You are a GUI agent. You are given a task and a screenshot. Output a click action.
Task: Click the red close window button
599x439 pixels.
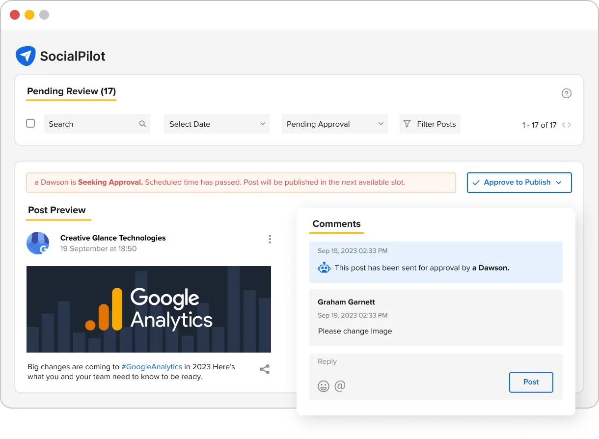15,15
